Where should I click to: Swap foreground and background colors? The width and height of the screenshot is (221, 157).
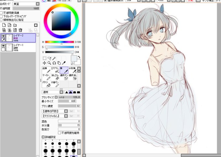(79, 57)
